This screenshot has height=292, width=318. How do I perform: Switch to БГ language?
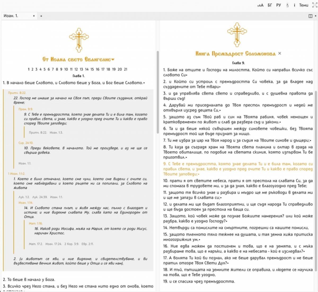click(x=270, y=5)
